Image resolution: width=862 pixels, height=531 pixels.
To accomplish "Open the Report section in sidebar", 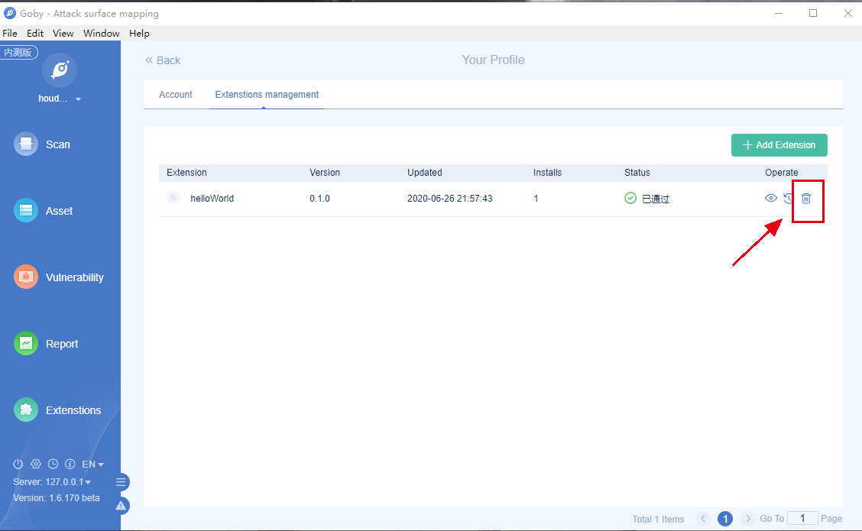I will click(x=46, y=344).
